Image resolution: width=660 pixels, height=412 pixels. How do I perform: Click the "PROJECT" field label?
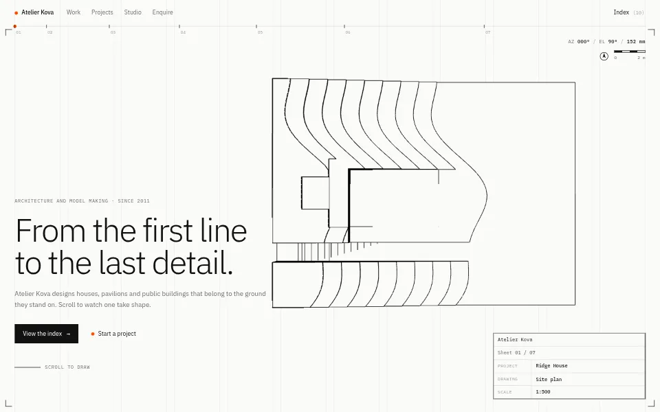pyautogui.click(x=507, y=366)
